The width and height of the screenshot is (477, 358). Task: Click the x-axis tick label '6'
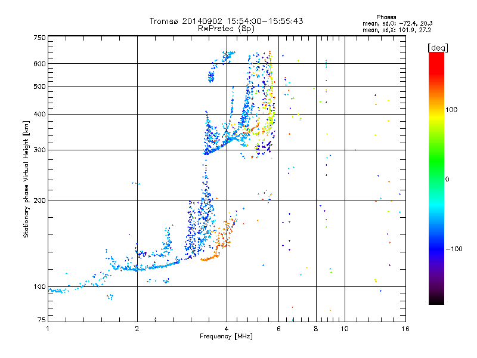pos(278,329)
